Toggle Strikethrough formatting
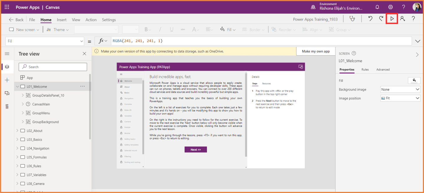Image resolution: width=424 pixels, height=193 pixels. pyautogui.click(x=183, y=30)
